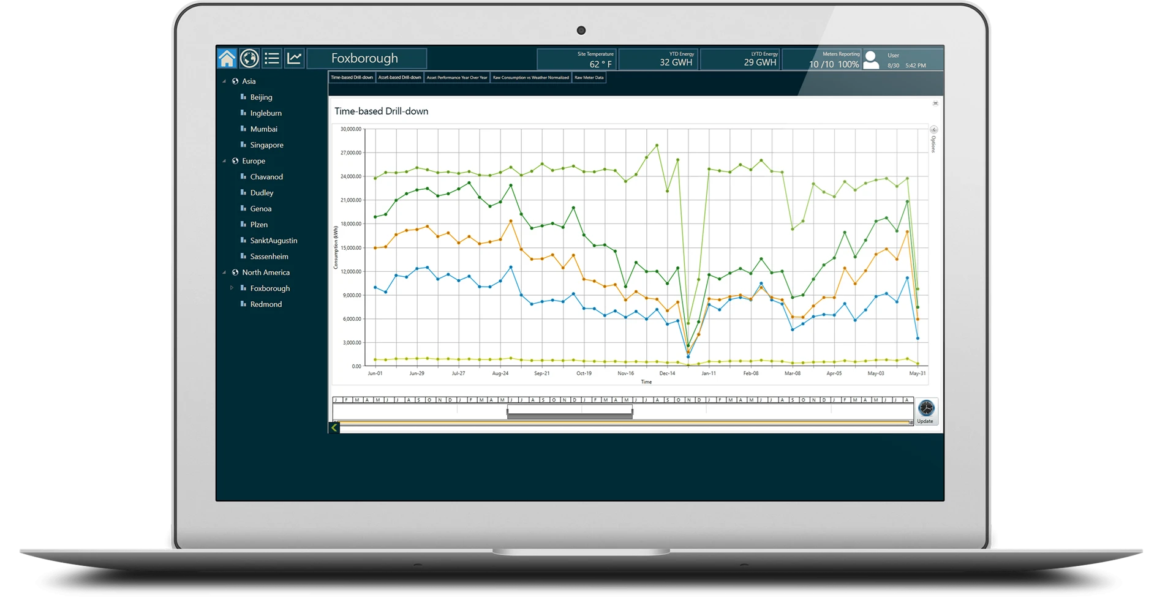Select Singapore in the site tree
This screenshot has width=1176, height=597.
click(266, 145)
